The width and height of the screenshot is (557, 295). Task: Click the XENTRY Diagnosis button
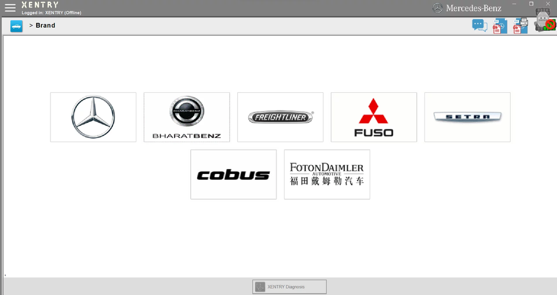point(290,287)
